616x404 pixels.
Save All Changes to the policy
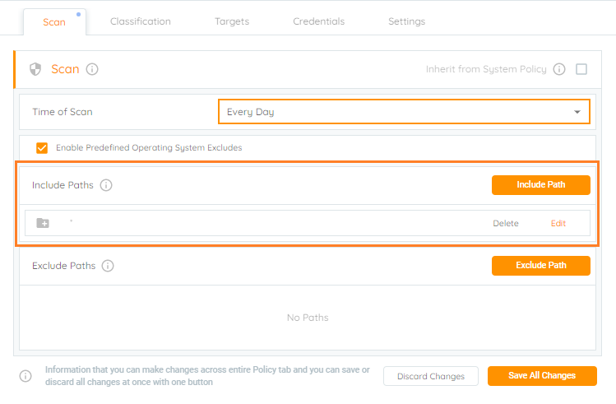click(542, 376)
